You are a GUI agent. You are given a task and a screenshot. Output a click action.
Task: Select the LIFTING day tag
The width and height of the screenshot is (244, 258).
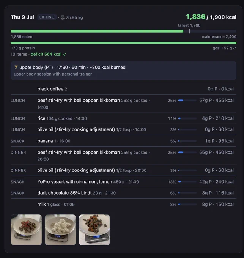[x=47, y=17]
